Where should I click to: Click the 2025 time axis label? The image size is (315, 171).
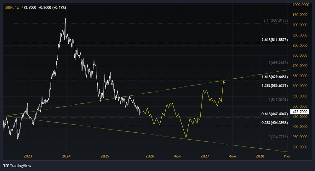[x=105, y=156]
